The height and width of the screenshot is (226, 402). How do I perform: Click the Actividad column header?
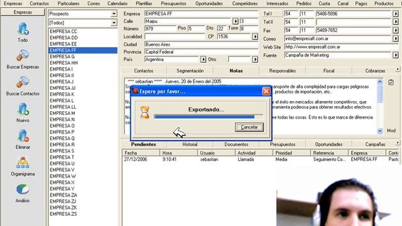254,153
